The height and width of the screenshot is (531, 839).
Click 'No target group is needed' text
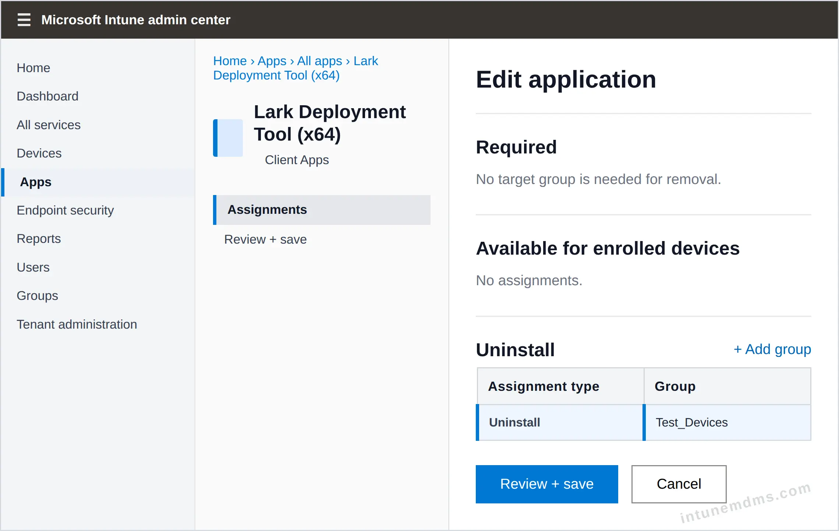point(598,179)
